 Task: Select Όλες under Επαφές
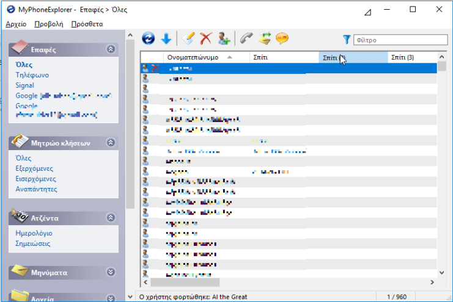(x=24, y=65)
